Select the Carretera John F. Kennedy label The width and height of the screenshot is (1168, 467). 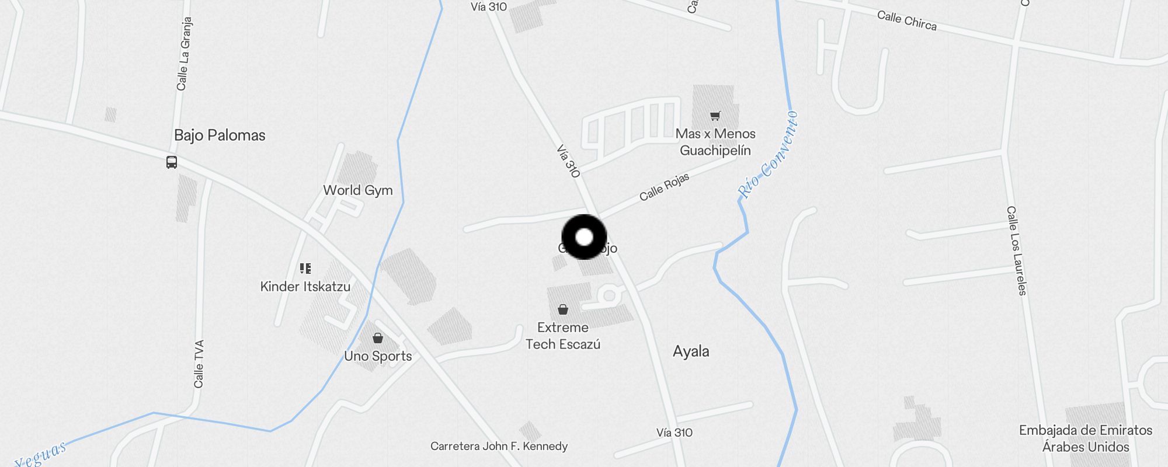[499, 446]
